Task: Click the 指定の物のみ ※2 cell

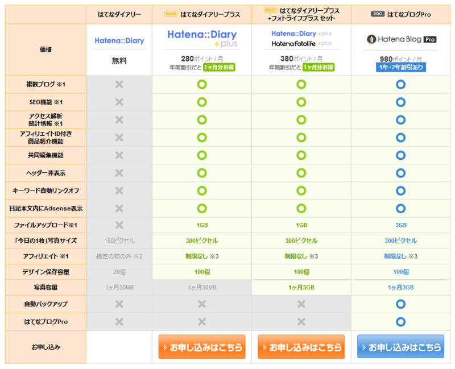Action: point(119,256)
